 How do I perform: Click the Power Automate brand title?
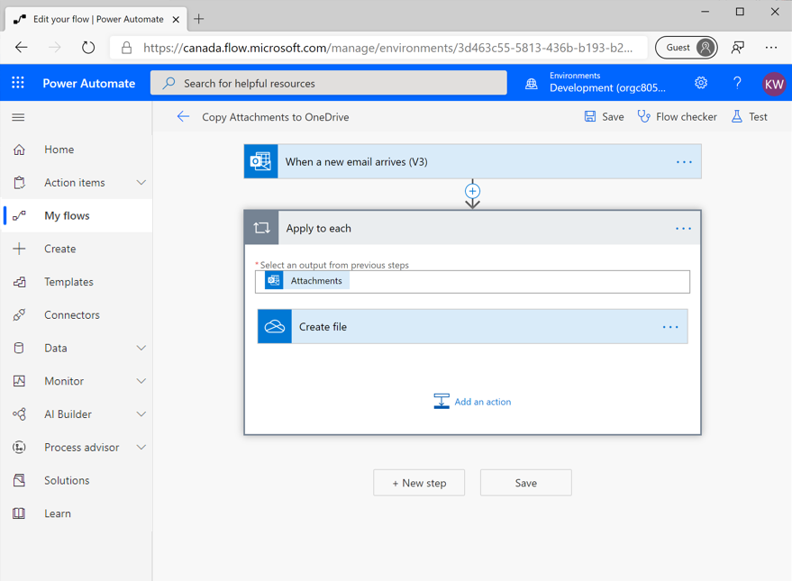[x=89, y=83]
